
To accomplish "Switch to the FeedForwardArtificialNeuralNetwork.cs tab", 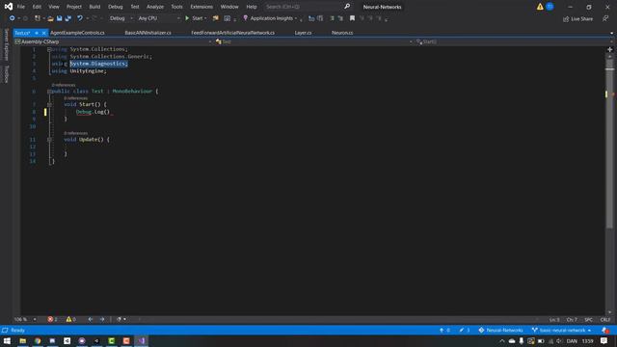I will point(233,33).
